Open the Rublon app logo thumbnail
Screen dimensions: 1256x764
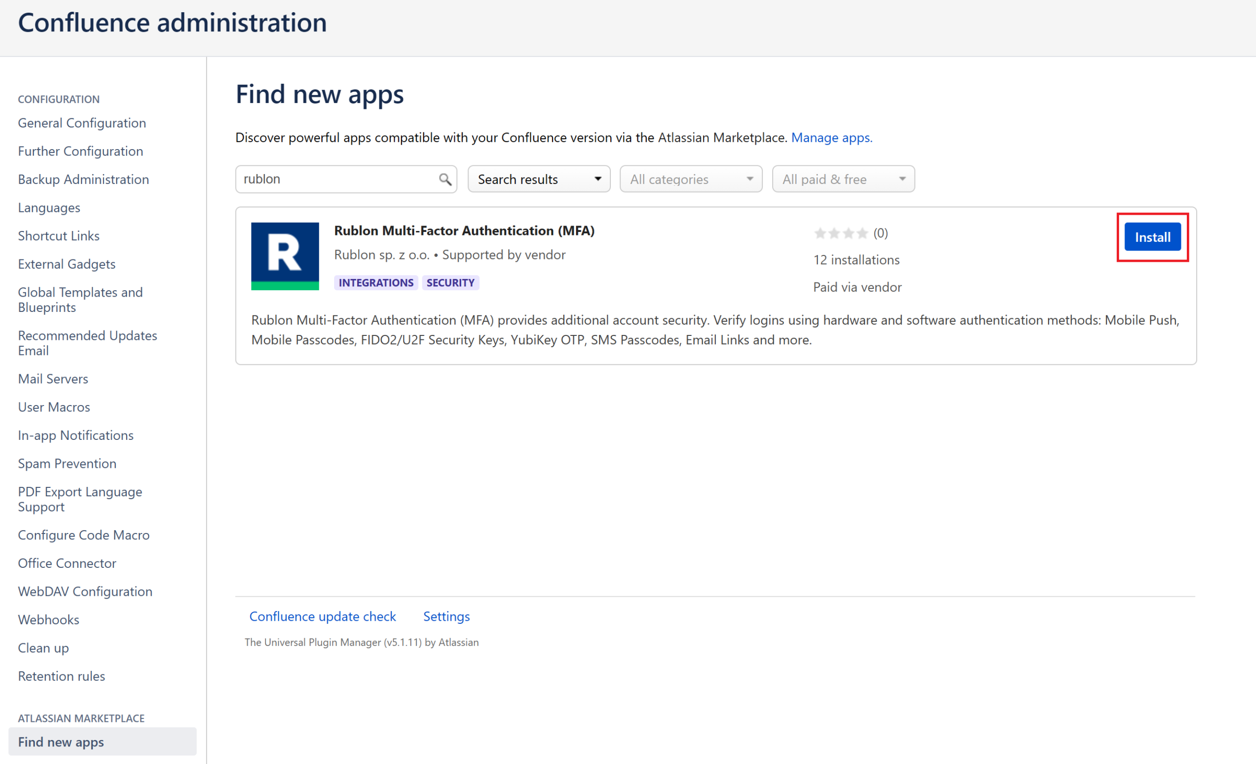tap(285, 256)
